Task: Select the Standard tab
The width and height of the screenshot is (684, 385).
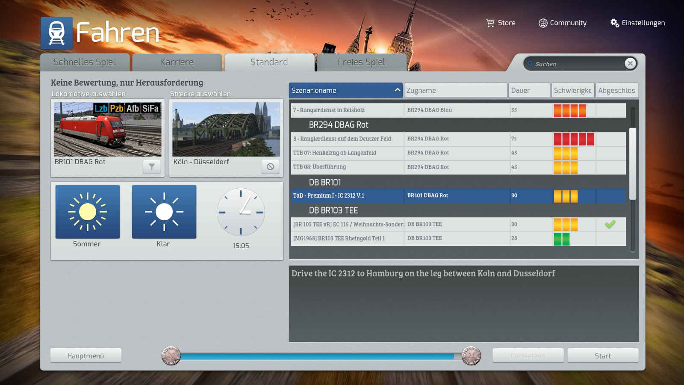Action: [269, 62]
